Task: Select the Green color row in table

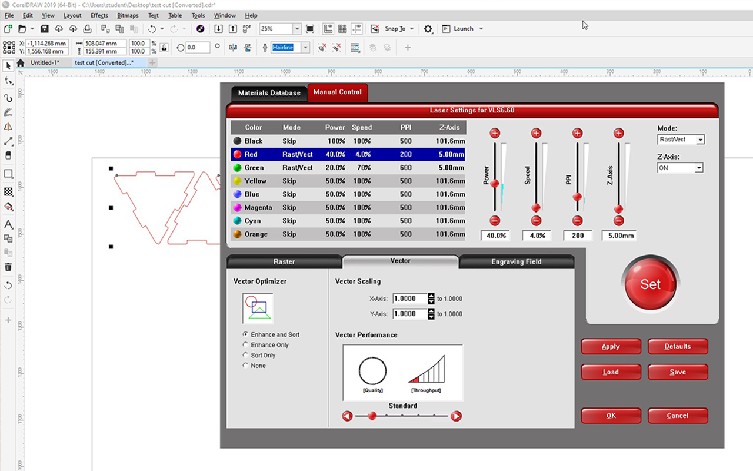Action: [348, 168]
